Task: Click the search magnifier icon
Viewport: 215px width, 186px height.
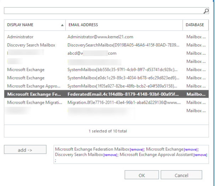Action: pyautogui.click(x=206, y=11)
